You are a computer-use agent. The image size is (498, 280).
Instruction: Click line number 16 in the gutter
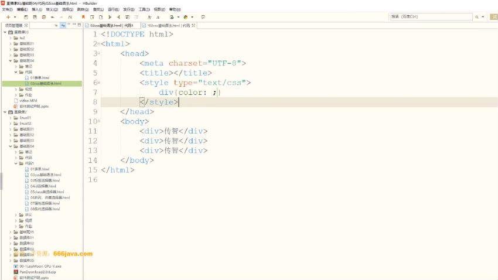pos(93,180)
